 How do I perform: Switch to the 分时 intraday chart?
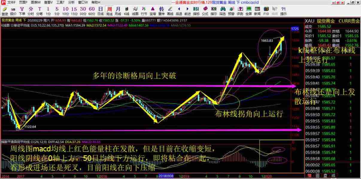31,11
